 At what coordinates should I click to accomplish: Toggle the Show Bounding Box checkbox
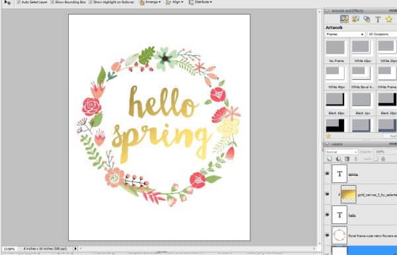53,2
